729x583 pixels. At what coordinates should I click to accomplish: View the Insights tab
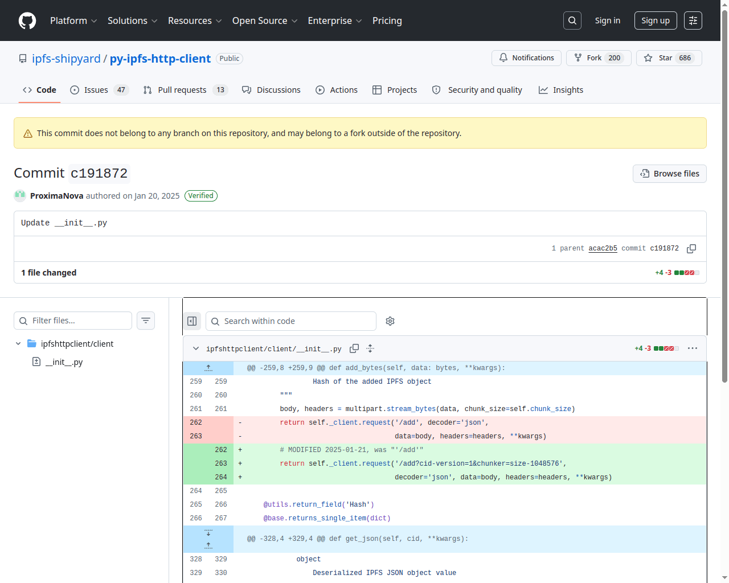[x=561, y=90]
